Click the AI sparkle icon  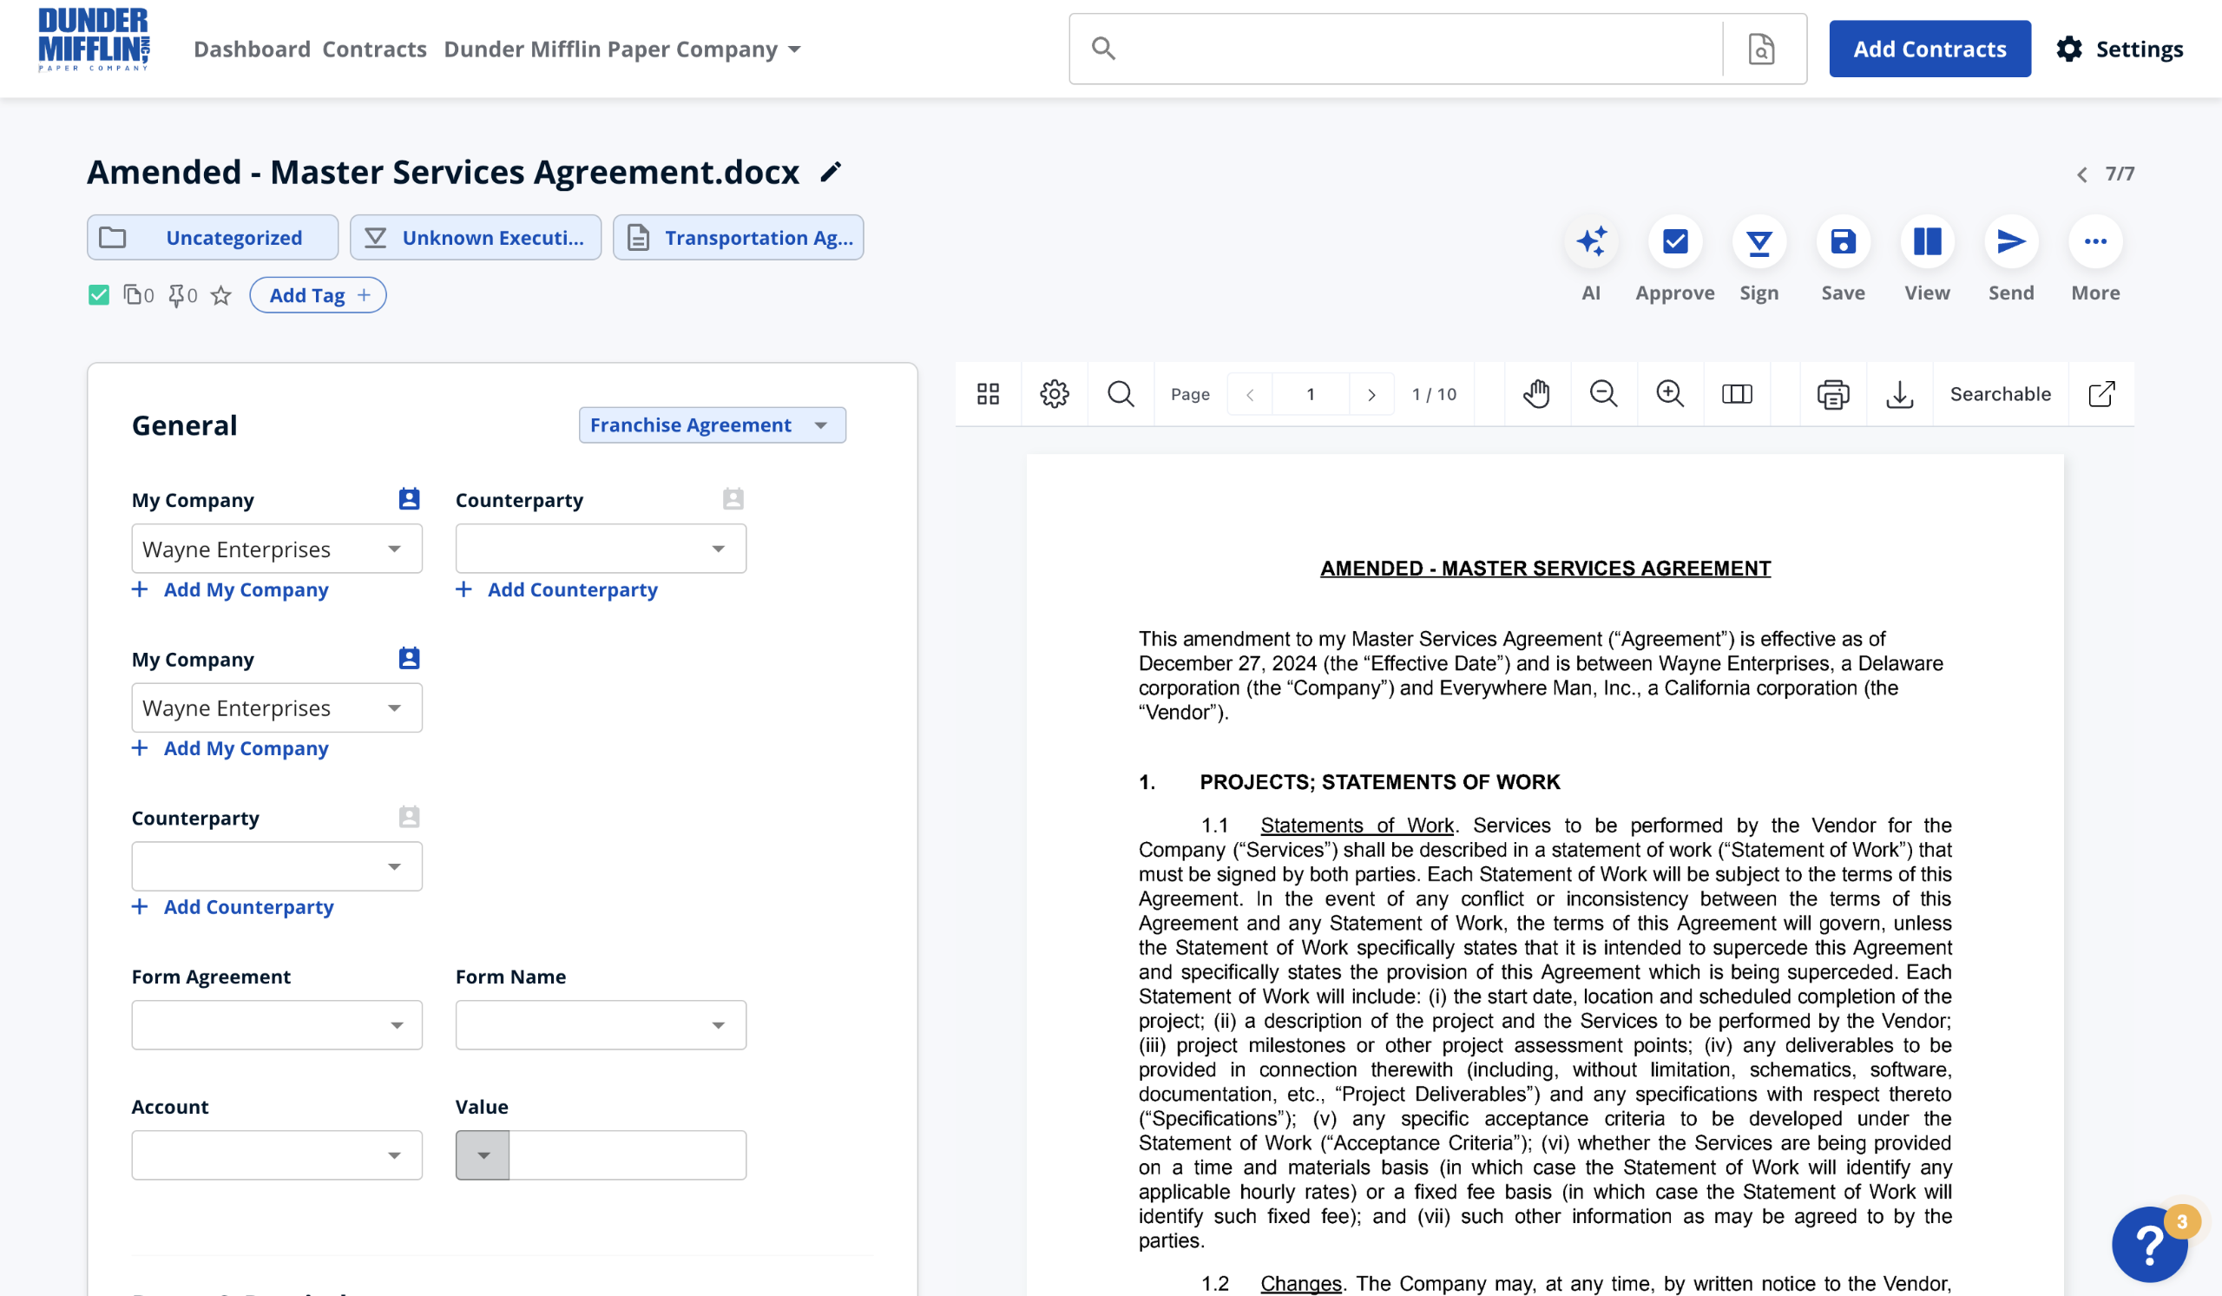(x=1591, y=241)
